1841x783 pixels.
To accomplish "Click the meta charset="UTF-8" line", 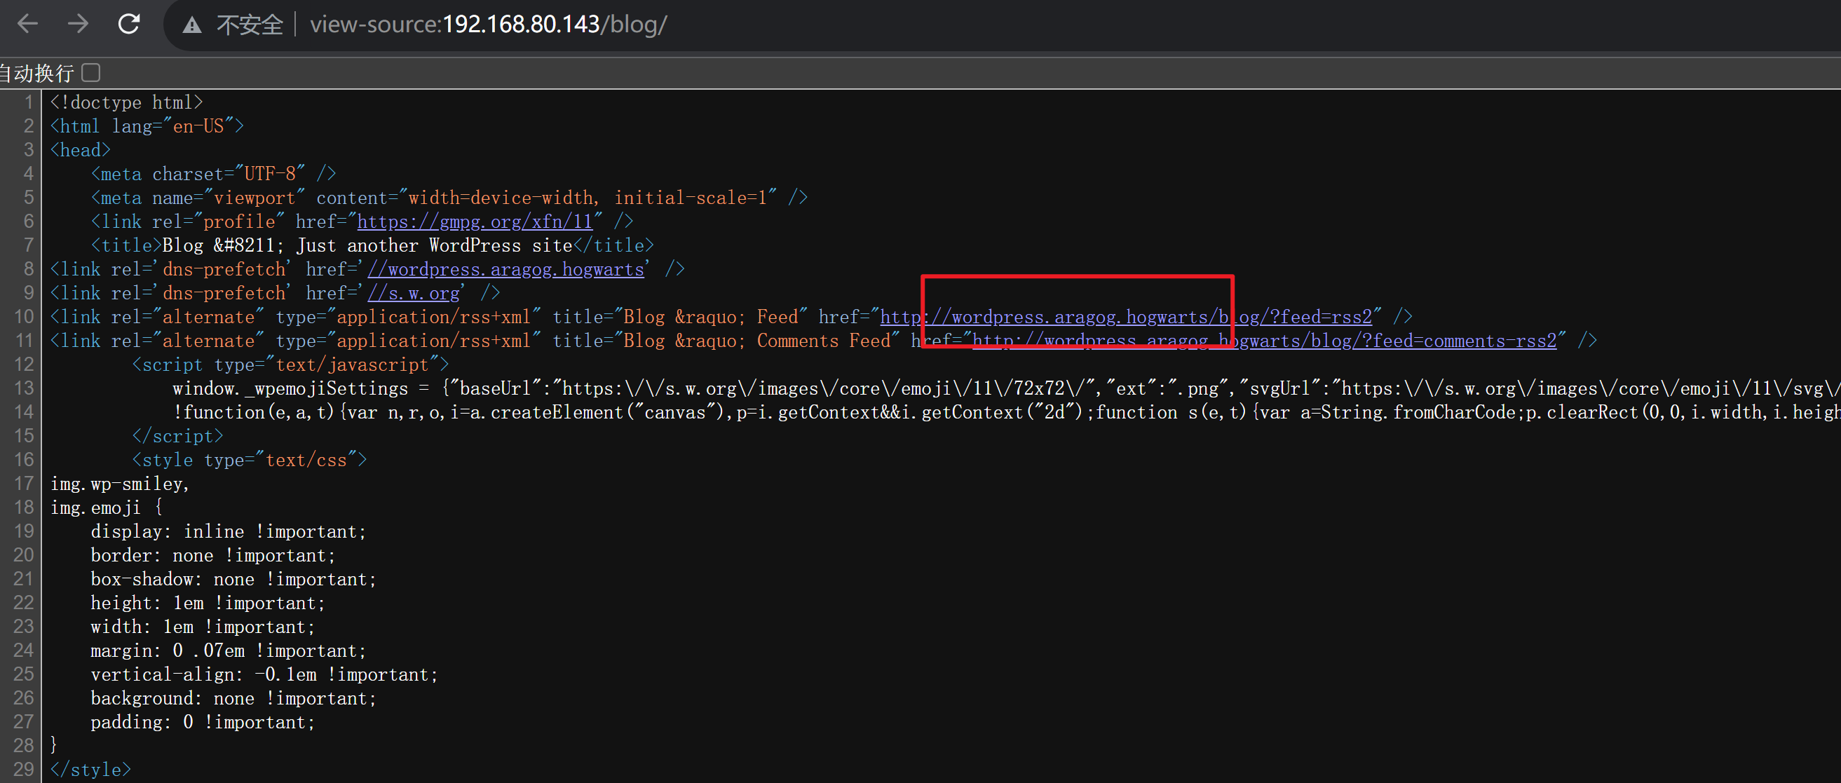I will click(213, 174).
